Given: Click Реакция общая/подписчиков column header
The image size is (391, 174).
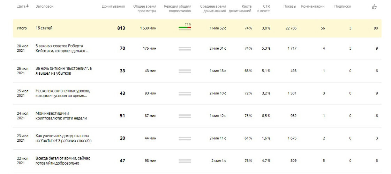Looking at the screenshot, I should coord(177,9).
